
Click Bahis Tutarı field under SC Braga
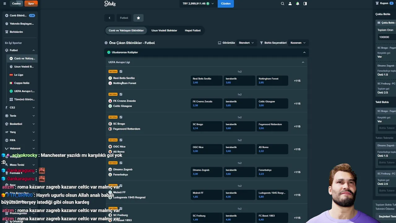pyautogui.click(x=387, y=128)
